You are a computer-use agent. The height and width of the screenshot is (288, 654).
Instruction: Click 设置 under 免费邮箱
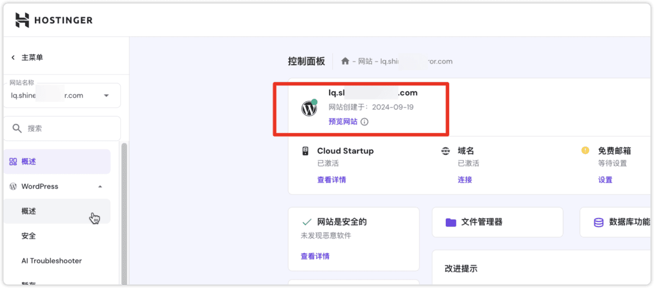point(605,180)
